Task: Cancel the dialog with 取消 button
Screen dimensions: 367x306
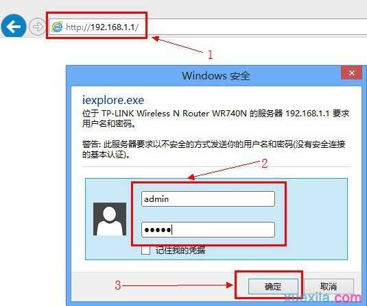Action: coord(329,286)
